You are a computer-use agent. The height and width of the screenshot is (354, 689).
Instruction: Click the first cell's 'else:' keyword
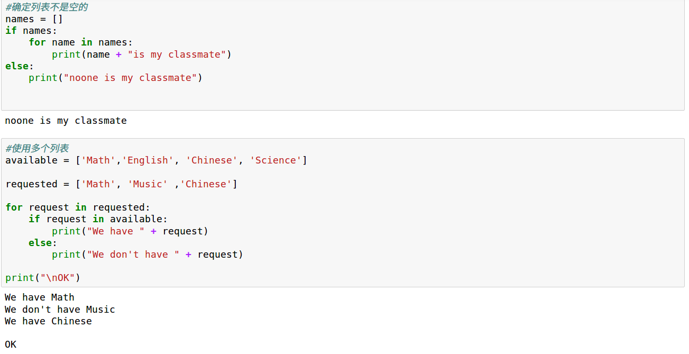pos(20,66)
